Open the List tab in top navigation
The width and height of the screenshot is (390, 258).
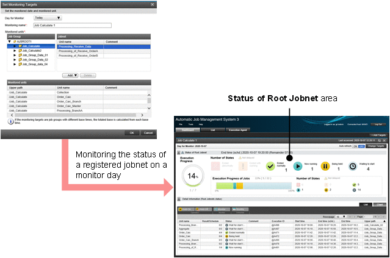coord(212,130)
